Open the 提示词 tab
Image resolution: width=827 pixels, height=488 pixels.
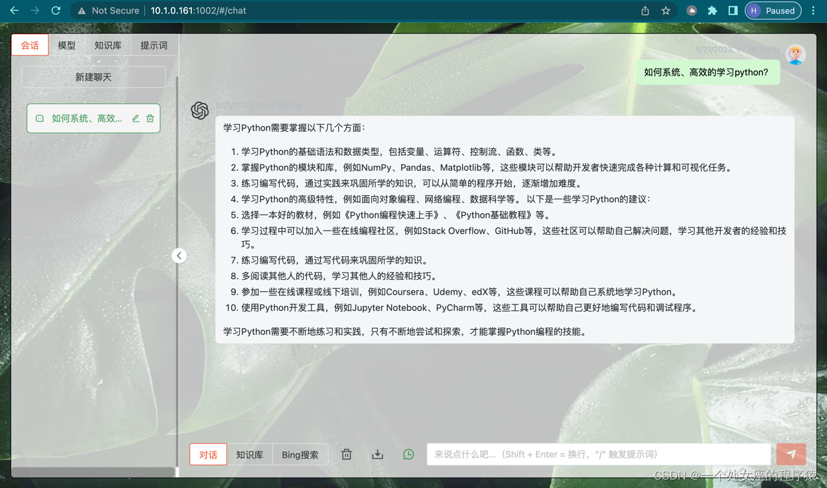pyautogui.click(x=153, y=45)
